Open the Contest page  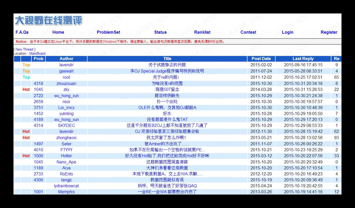[x=248, y=32]
